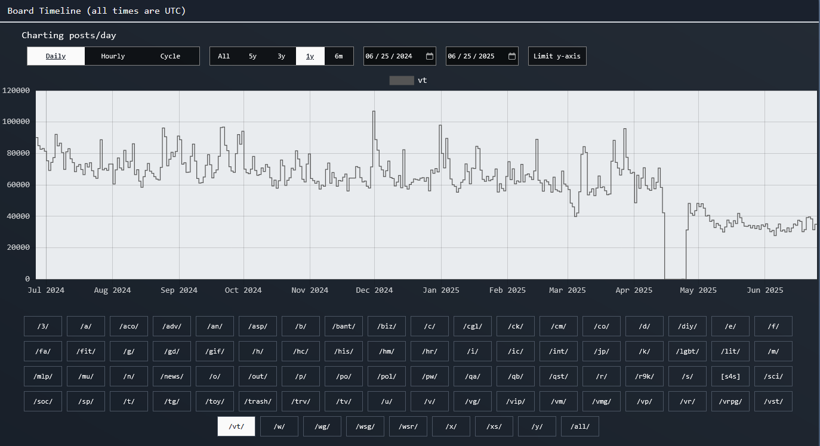Show the /mu/ board timeline
The width and height of the screenshot is (820, 446).
[x=86, y=376]
